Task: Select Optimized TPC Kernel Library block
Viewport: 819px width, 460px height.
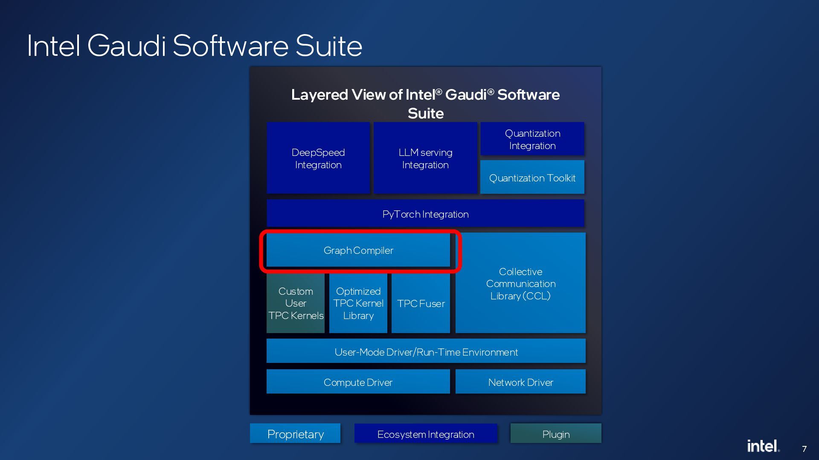Action: pyautogui.click(x=358, y=303)
